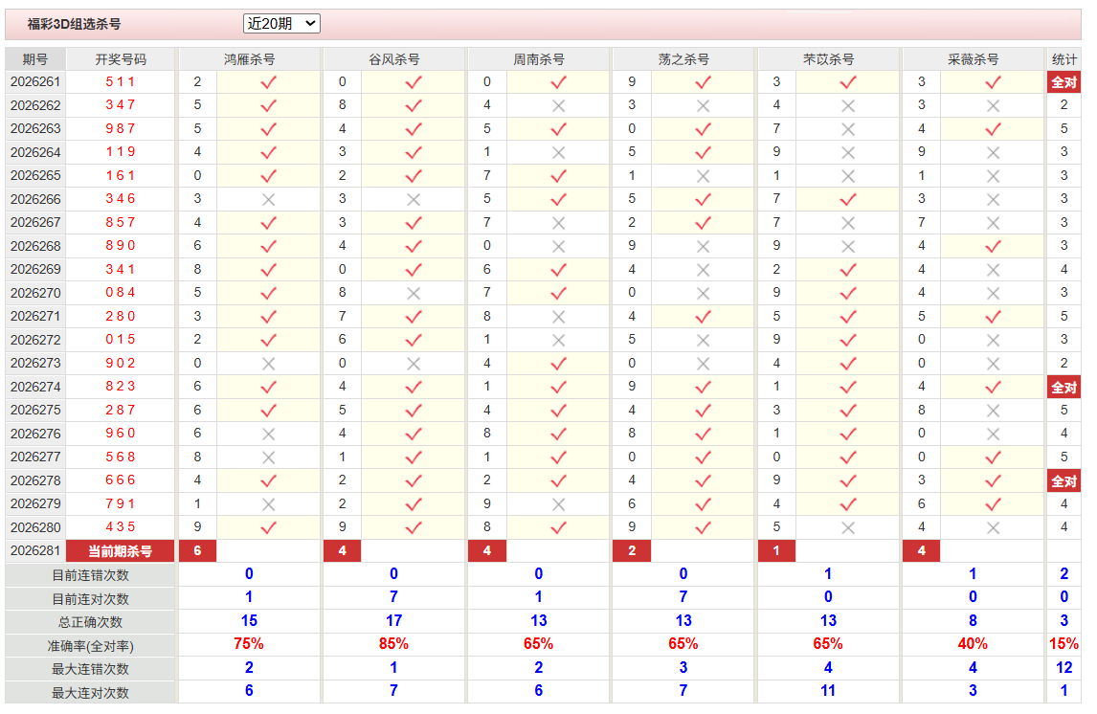
Task: Click 鸿雁杀号 check mark in row 2026261
Action: coord(269,82)
